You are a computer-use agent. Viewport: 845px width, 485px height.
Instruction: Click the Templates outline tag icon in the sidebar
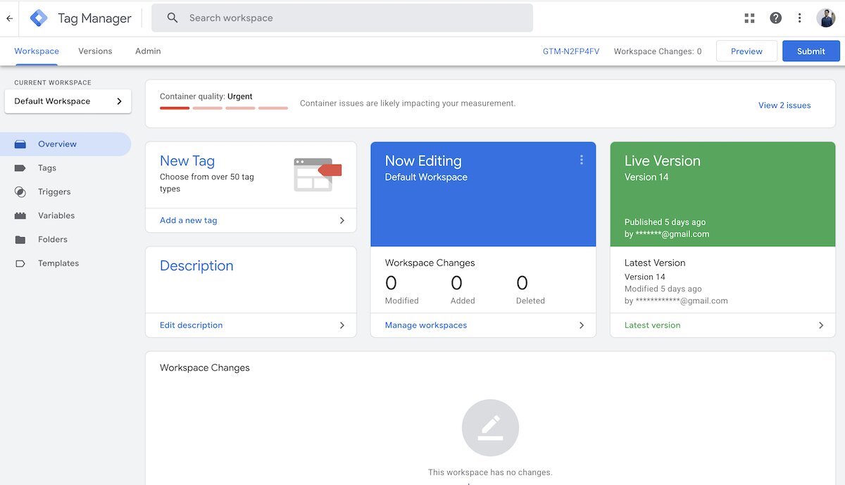[x=20, y=264]
